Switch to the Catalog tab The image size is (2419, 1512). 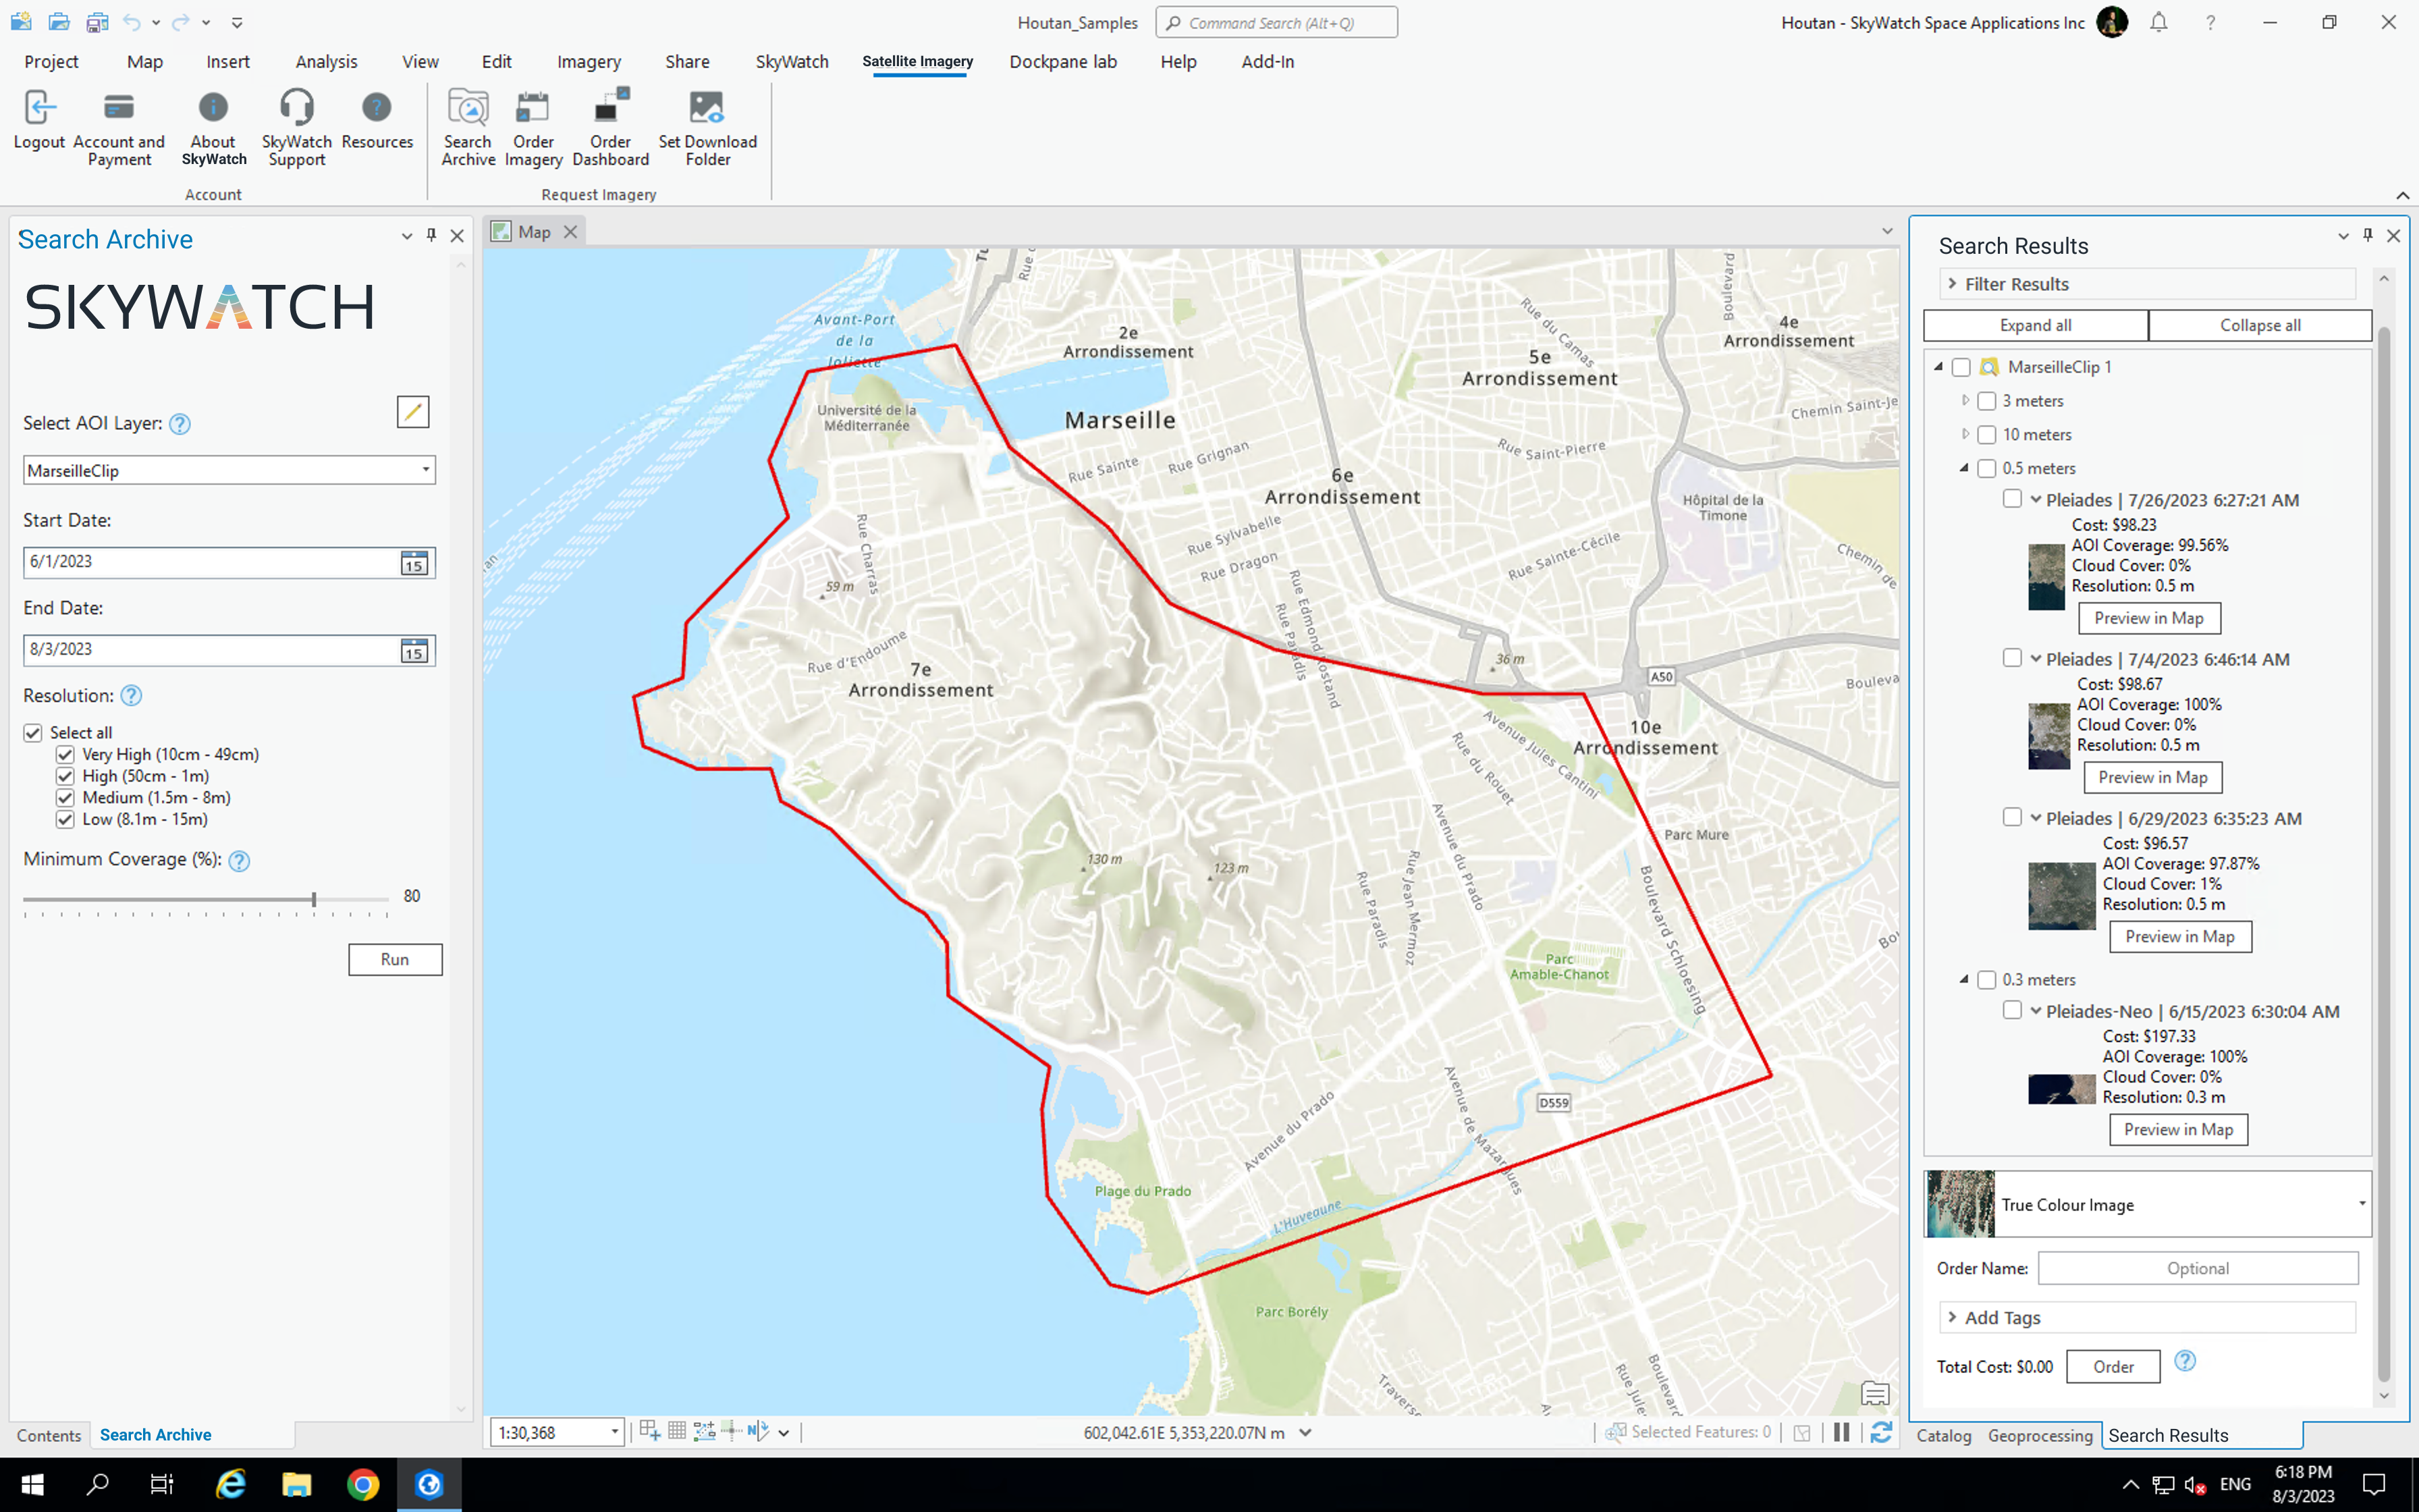[1945, 1434]
